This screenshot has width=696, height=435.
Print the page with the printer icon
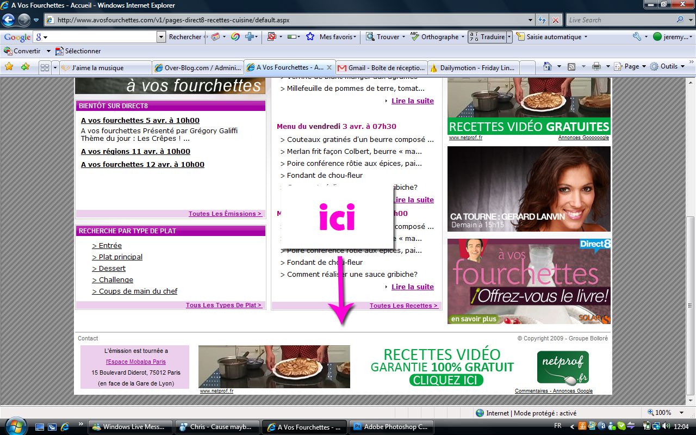[596, 66]
